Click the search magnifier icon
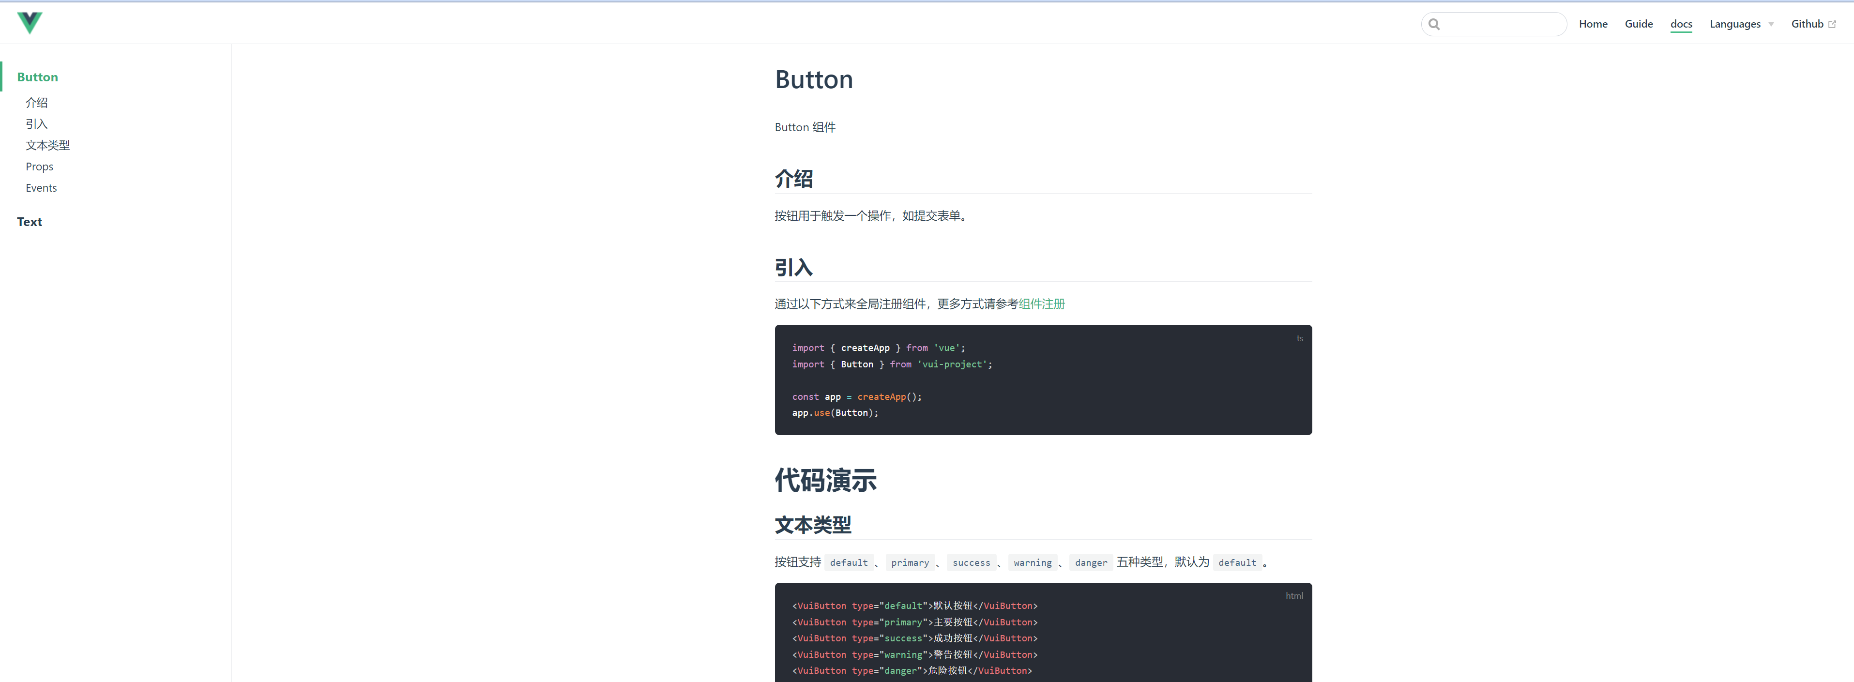Image resolution: width=1854 pixels, height=682 pixels. pos(1434,24)
